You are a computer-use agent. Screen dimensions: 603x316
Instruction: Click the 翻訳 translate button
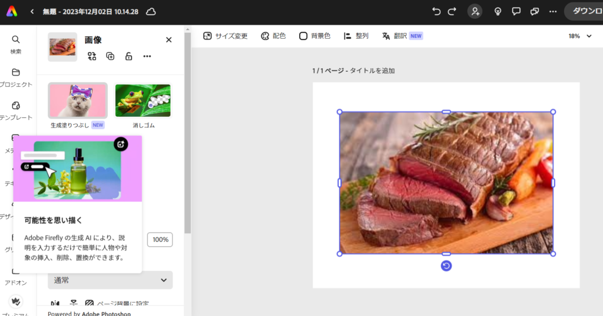point(402,36)
